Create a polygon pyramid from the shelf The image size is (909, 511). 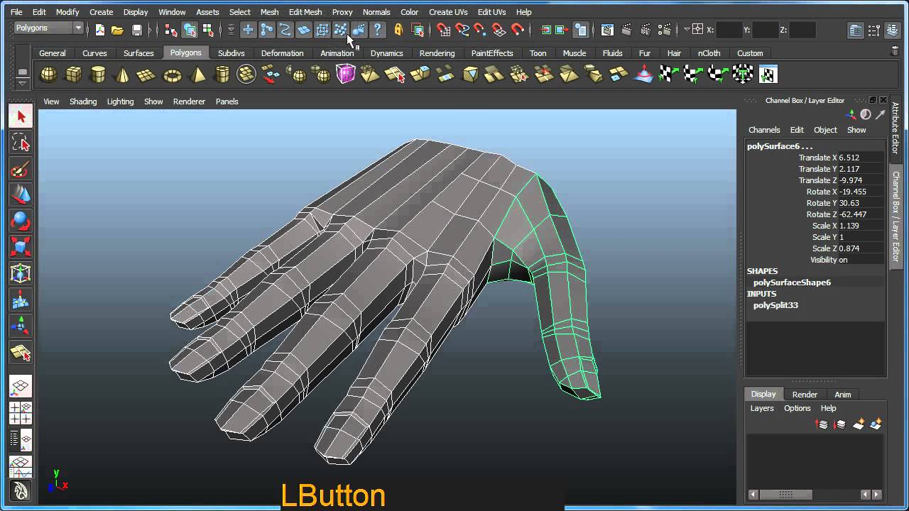click(198, 75)
